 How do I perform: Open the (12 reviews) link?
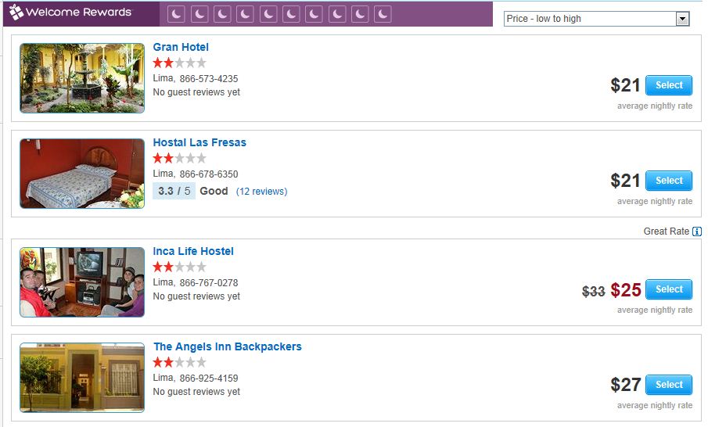click(261, 192)
